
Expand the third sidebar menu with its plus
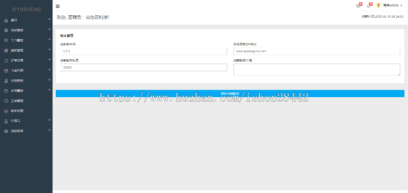click(x=49, y=40)
